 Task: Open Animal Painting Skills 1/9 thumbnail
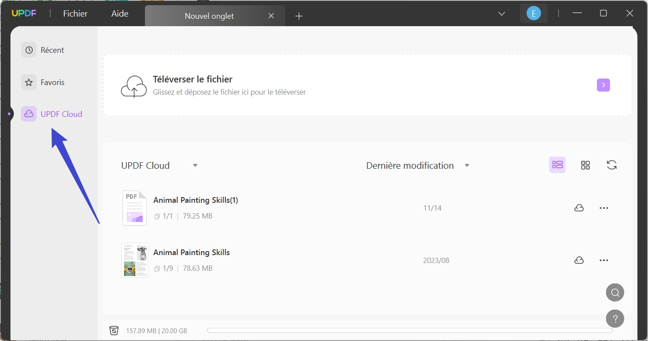pyautogui.click(x=135, y=260)
